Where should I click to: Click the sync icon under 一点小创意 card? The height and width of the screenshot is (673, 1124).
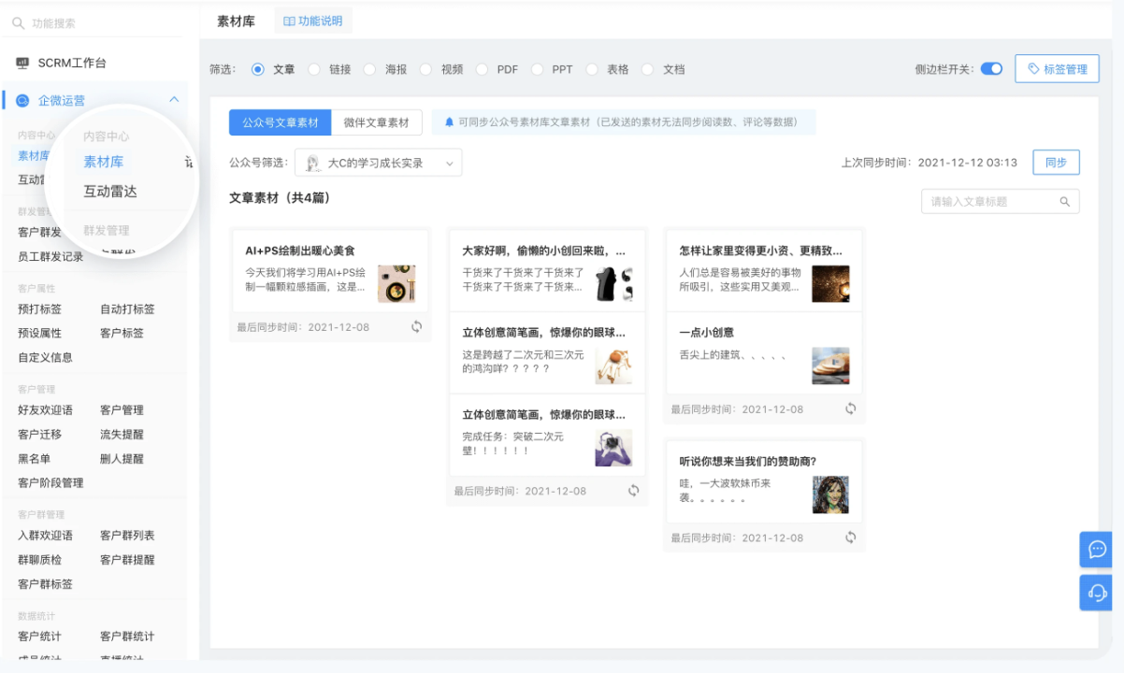tap(850, 408)
